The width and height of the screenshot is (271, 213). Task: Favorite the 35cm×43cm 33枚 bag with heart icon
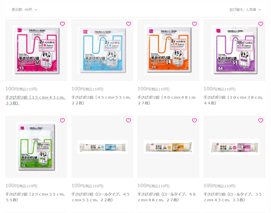tap(62, 24)
